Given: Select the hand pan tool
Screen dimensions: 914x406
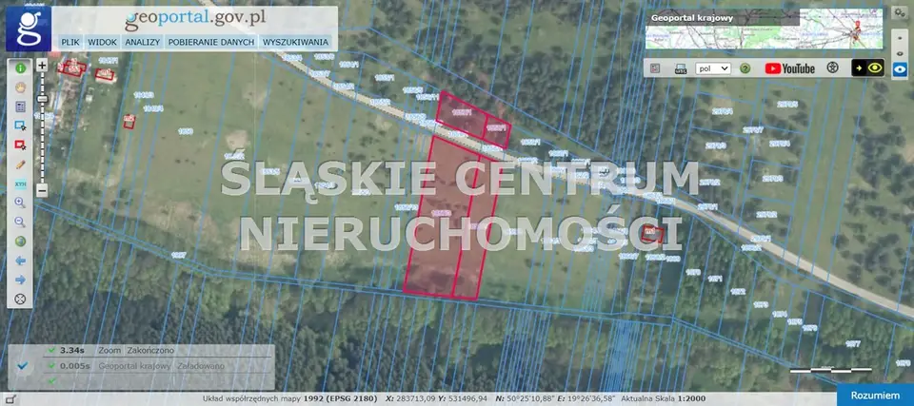Looking at the screenshot, I should [x=20, y=87].
